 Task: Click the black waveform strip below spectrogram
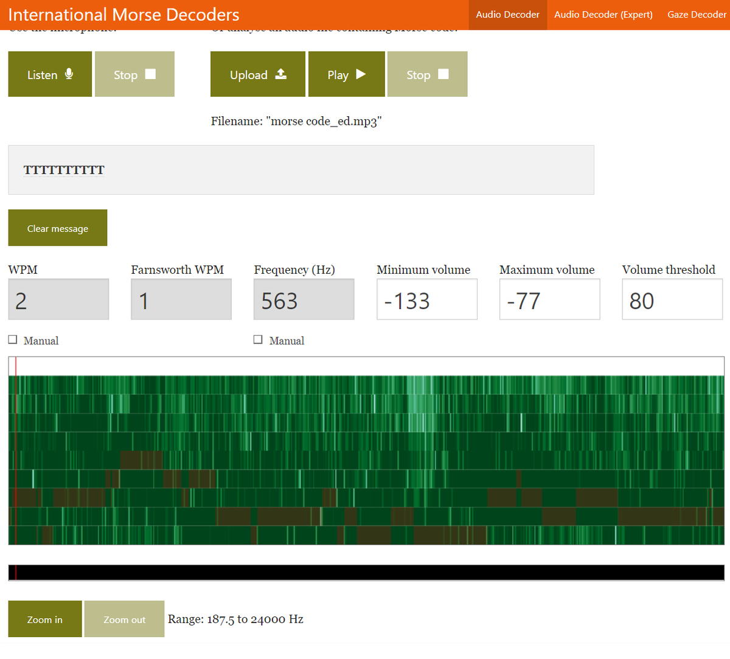pyautogui.click(x=366, y=573)
